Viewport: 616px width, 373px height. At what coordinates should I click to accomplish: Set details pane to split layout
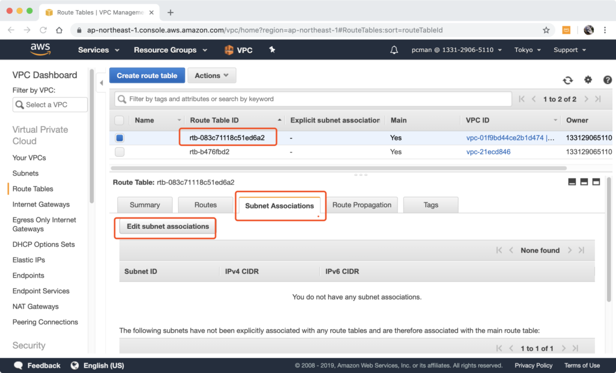pos(584,181)
